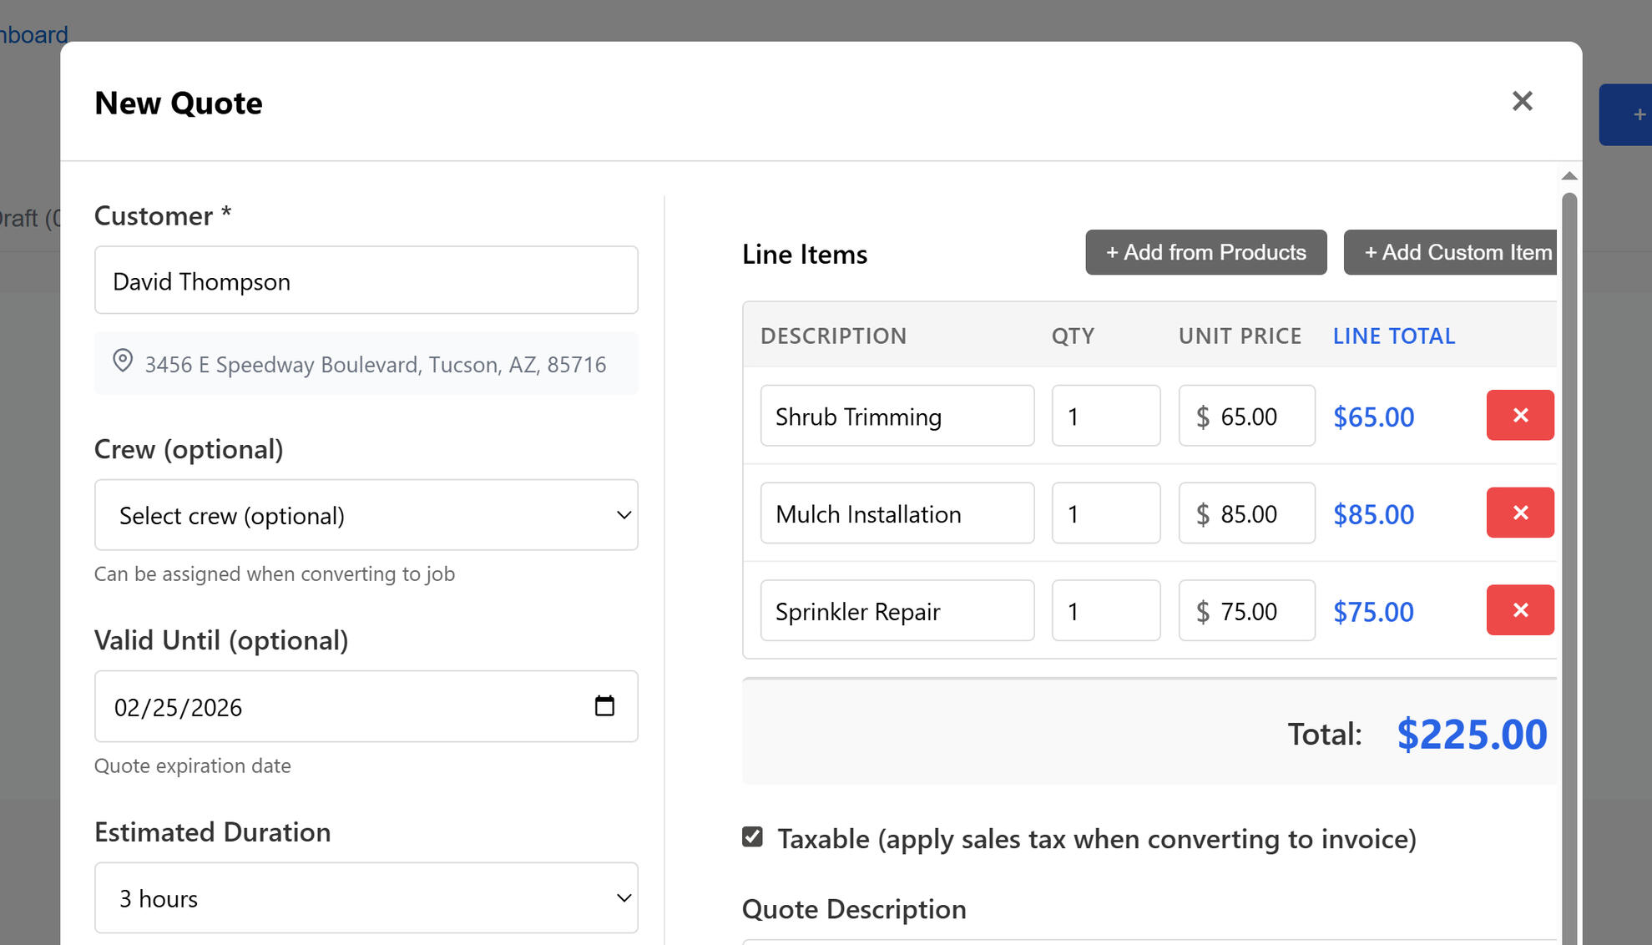Open the Estimated Duration dropdown

(366, 898)
